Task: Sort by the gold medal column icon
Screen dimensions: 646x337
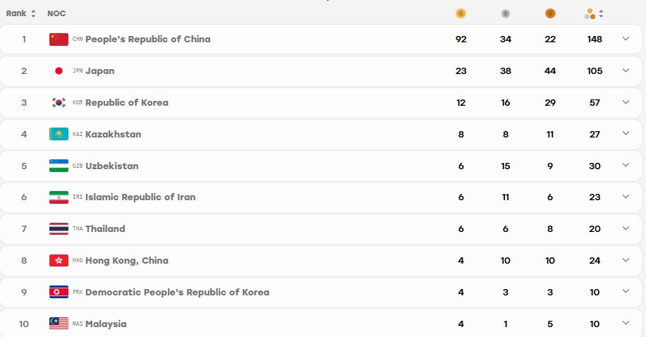Action: click(x=461, y=13)
